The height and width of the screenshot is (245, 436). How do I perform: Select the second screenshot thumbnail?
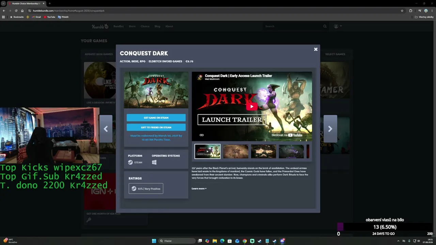pyautogui.click(x=236, y=151)
